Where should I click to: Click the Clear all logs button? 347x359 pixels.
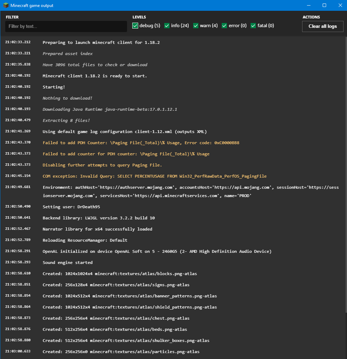tap(323, 26)
